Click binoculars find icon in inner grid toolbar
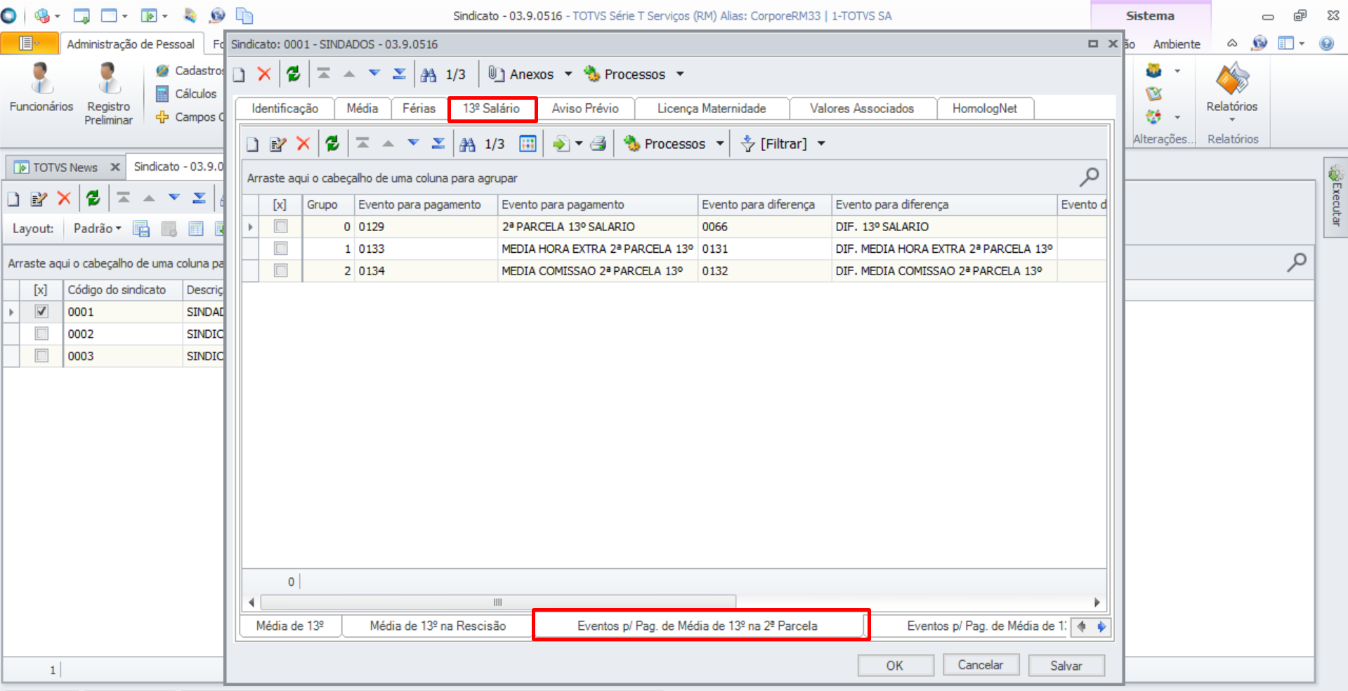 click(467, 144)
